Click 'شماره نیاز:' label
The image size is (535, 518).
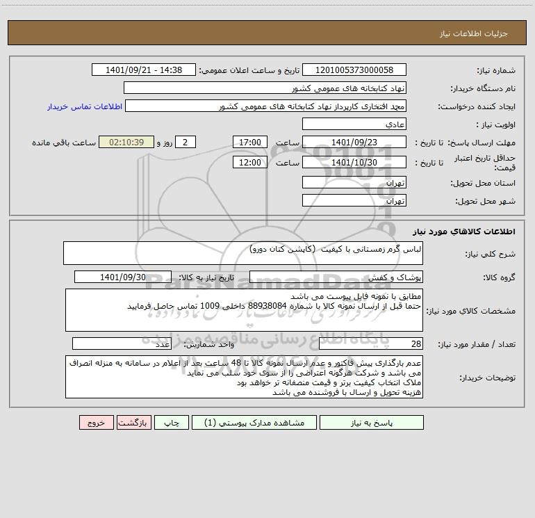[496, 71]
